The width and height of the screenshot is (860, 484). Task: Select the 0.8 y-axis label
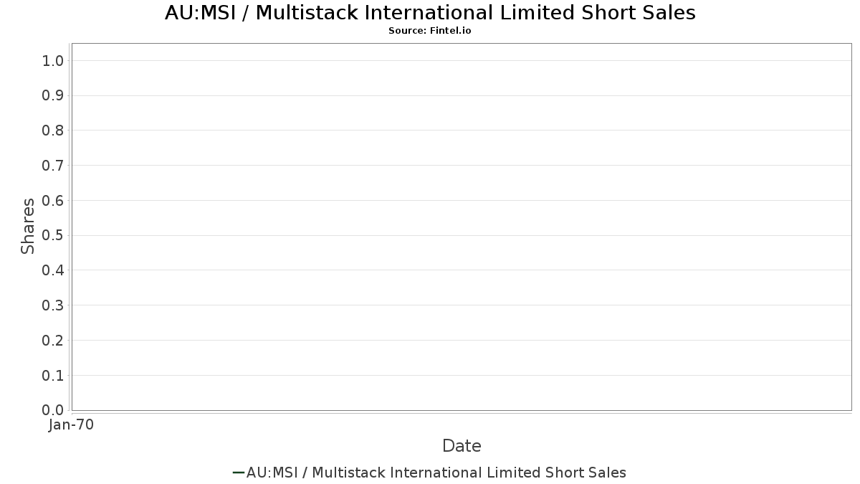54,131
